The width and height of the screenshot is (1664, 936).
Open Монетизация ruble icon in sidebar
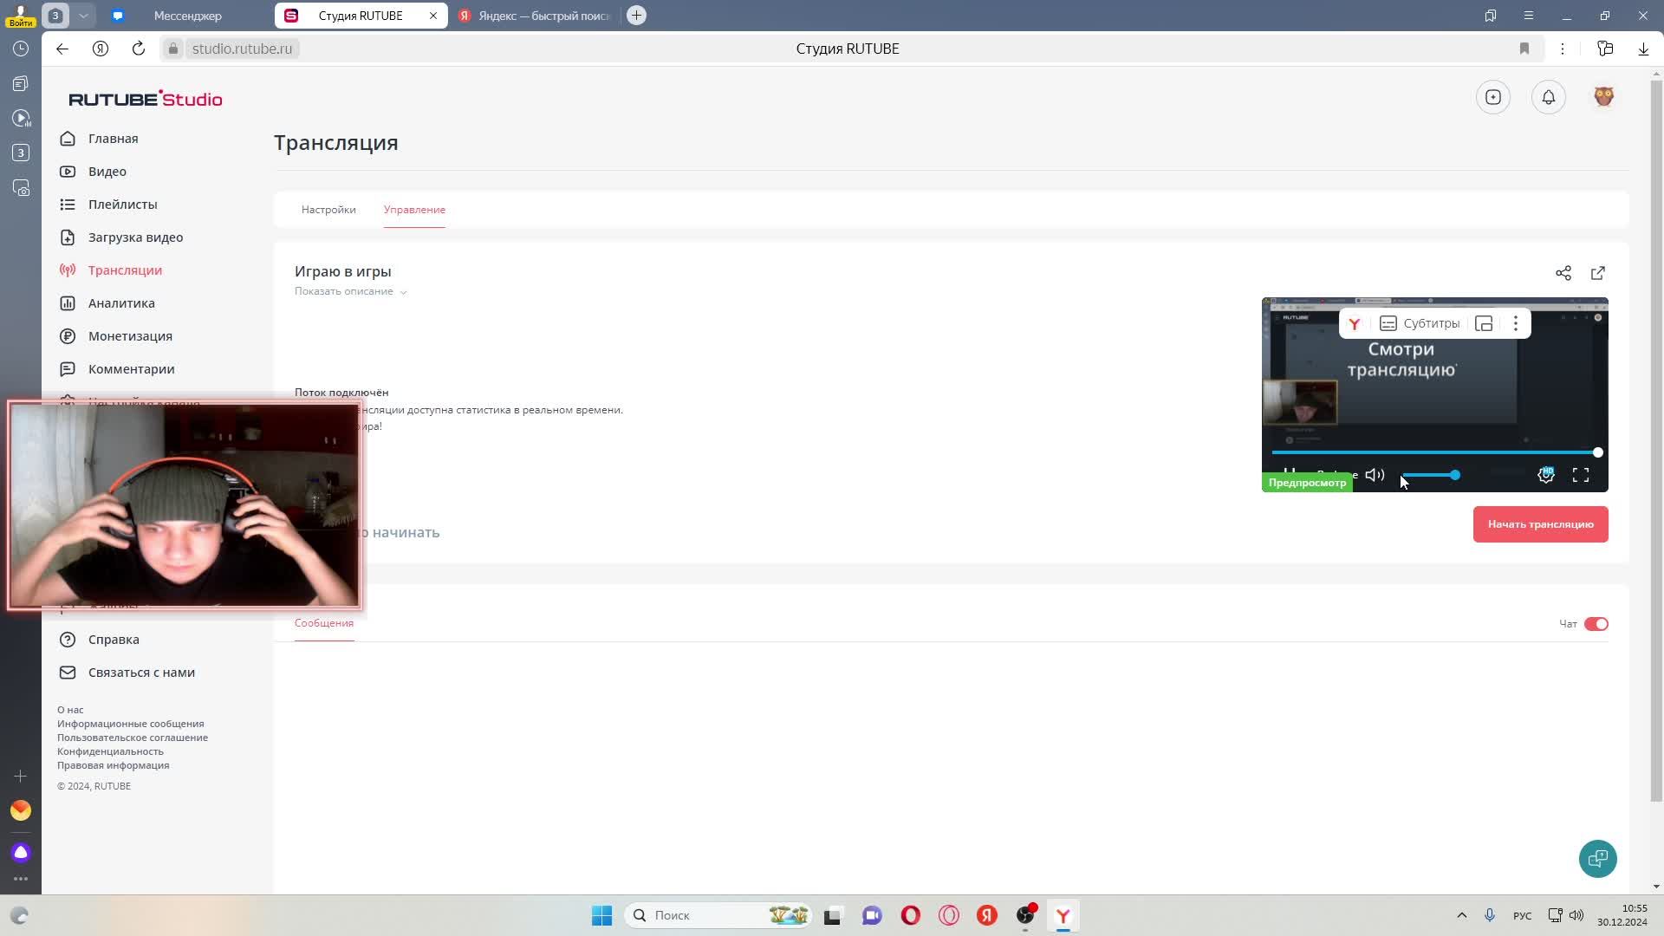(68, 336)
